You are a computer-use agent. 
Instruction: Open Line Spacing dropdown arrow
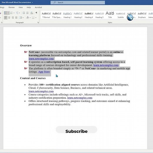pyautogui.click(x=23, y=18)
